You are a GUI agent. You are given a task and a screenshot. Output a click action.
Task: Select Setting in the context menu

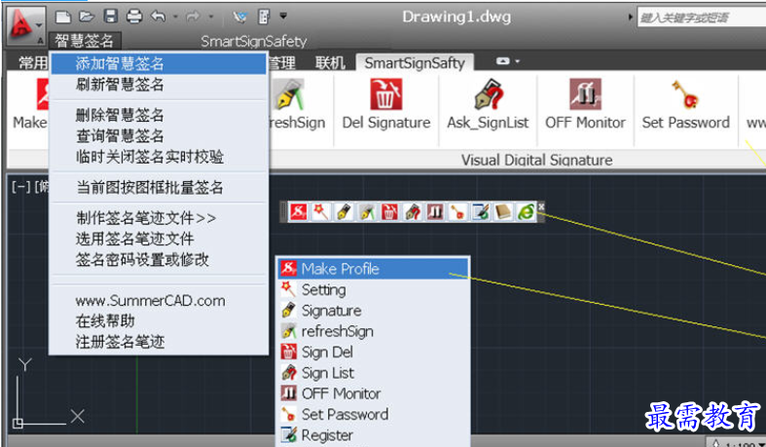tap(374, 289)
